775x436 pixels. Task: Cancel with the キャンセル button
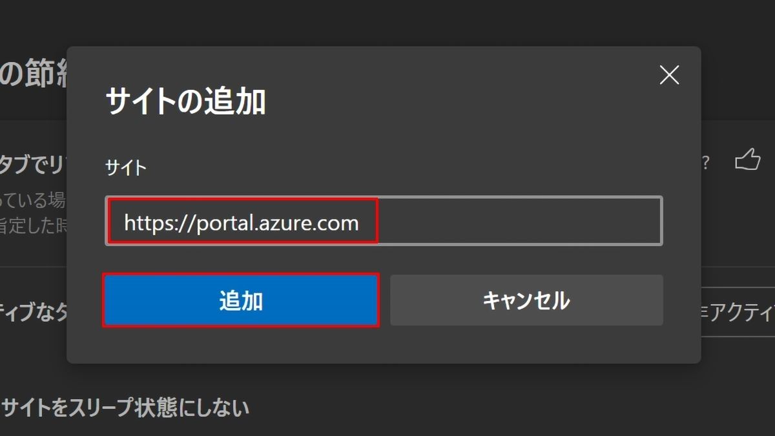click(526, 300)
